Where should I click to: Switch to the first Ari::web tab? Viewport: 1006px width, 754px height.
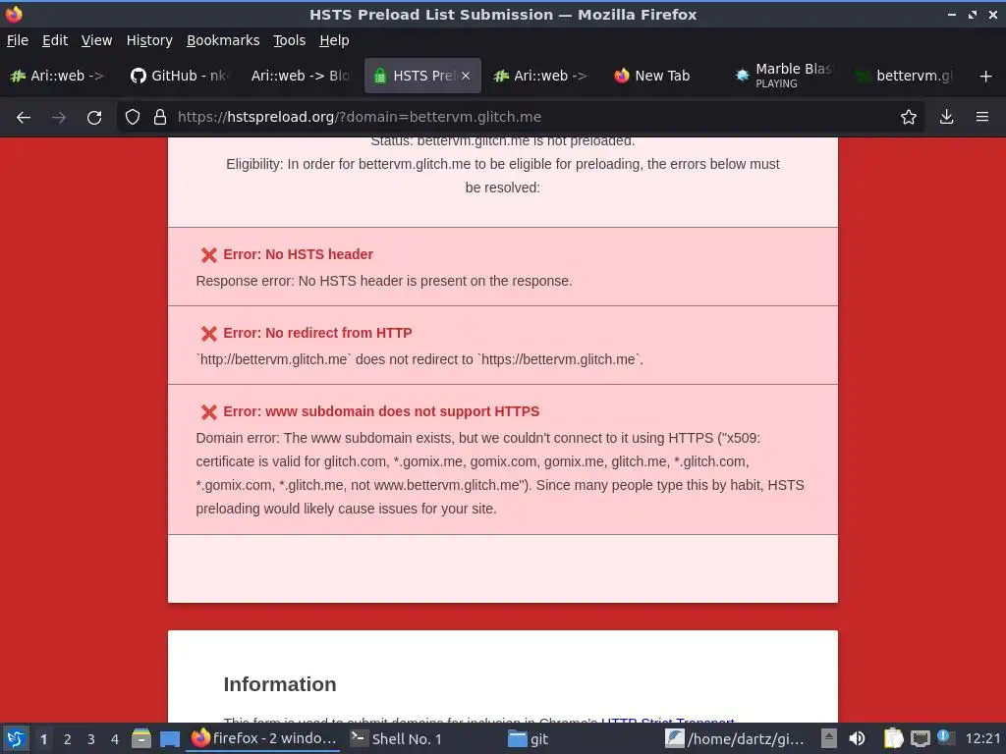coord(58,76)
